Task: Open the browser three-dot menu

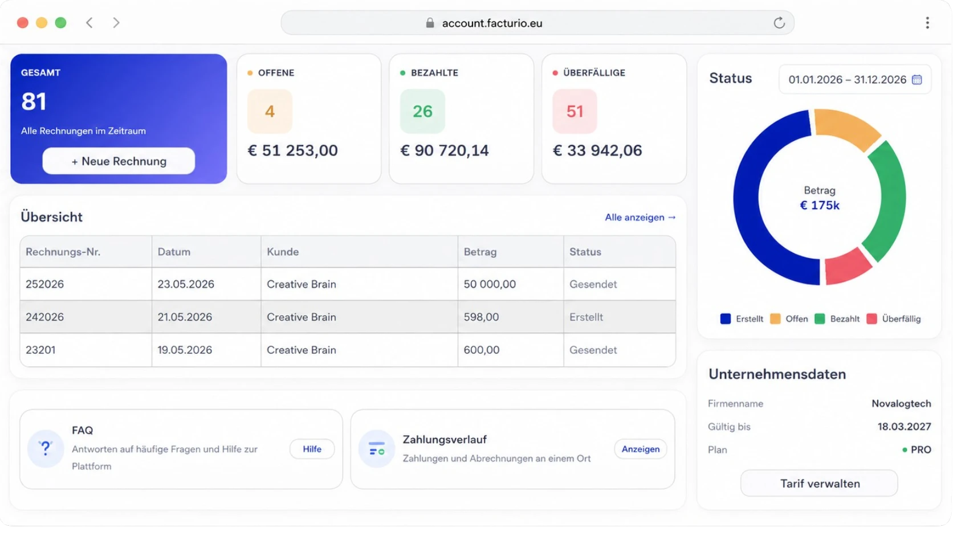Action: (927, 23)
